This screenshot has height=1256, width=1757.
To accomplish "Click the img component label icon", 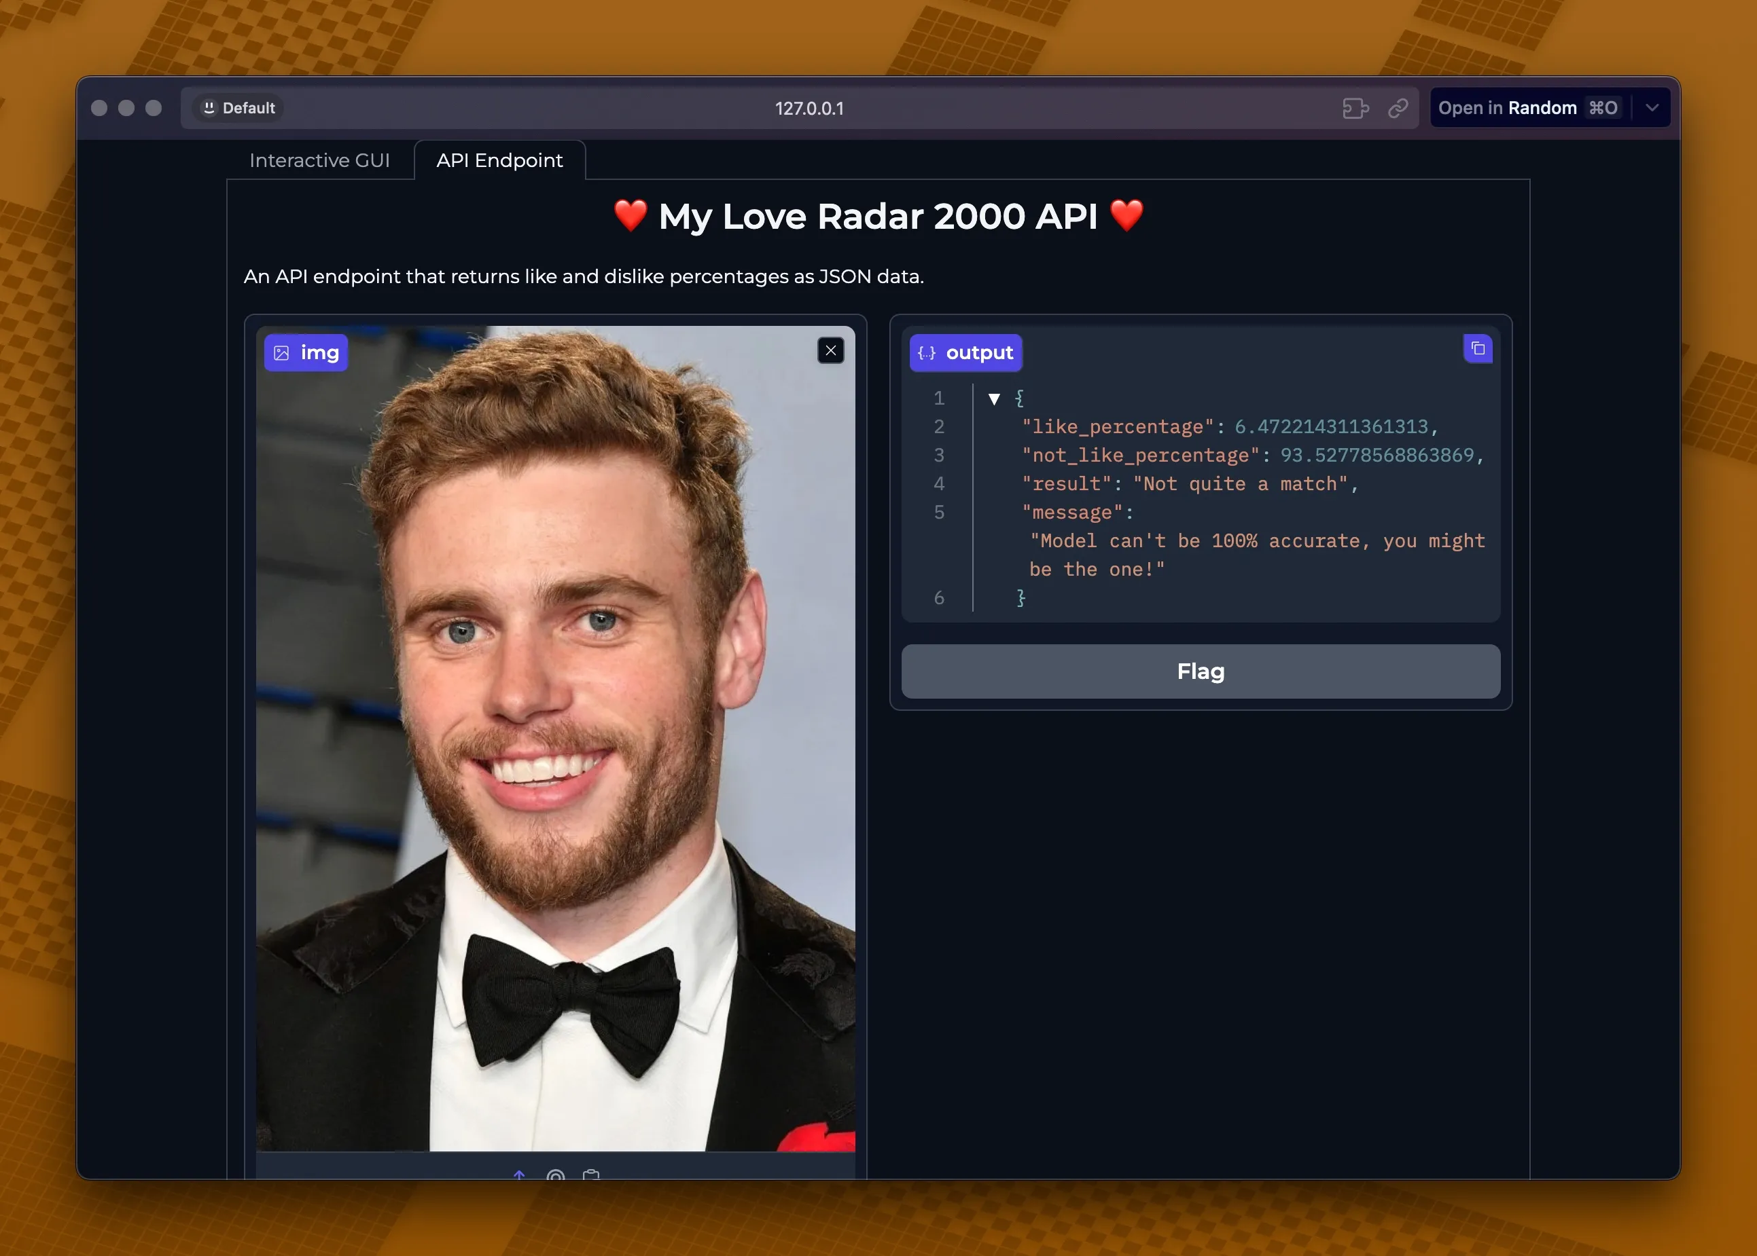I will click(x=283, y=352).
